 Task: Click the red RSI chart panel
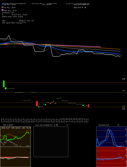click(112, 157)
